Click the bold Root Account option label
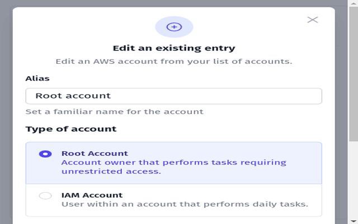Image resolution: width=358 pixels, height=224 pixels. pos(95,153)
